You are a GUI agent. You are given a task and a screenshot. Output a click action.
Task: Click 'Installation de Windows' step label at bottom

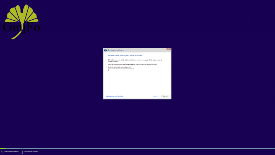click(31, 151)
